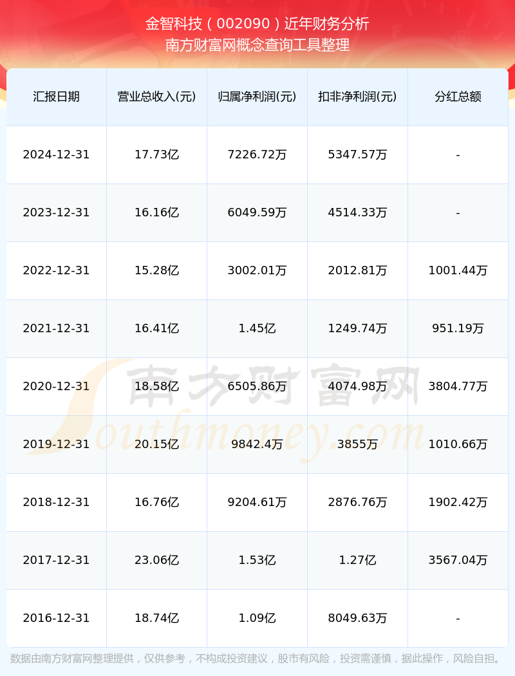Select the 2022-12-31 date cell
This screenshot has height=676, width=515.
[57, 270]
